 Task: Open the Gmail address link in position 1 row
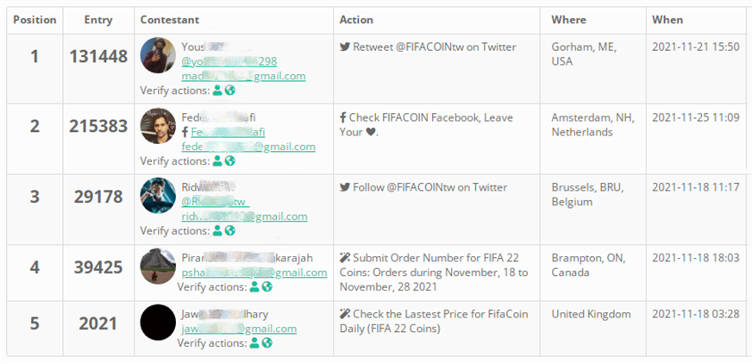click(x=243, y=76)
